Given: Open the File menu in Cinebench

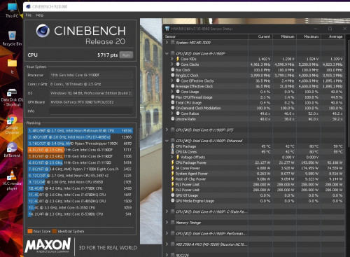Looking at the screenshot, I should pos(29,15).
